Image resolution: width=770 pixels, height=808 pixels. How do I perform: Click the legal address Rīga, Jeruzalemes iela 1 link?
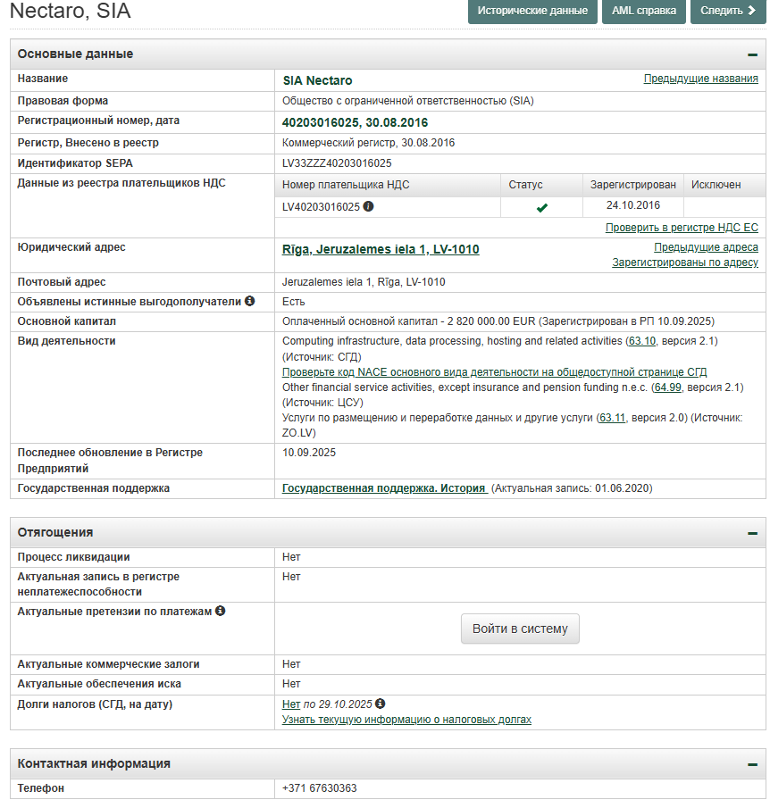coord(381,249)
